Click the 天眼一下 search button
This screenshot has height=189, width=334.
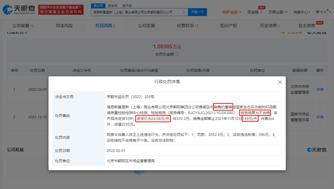(197, 12)
